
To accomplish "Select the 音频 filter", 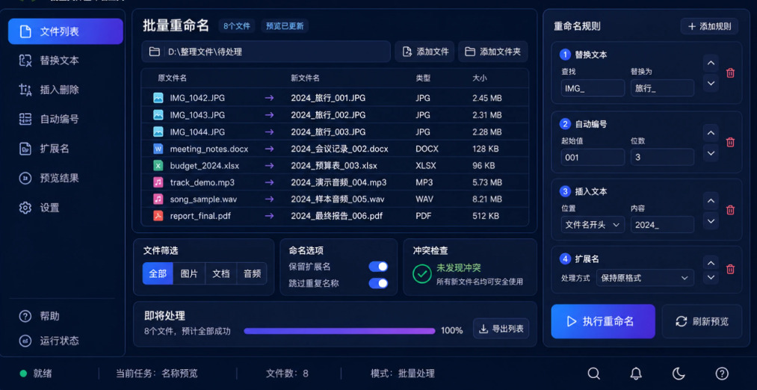I will [252, 273].
